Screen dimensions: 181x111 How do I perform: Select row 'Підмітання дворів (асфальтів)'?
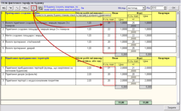89,76
